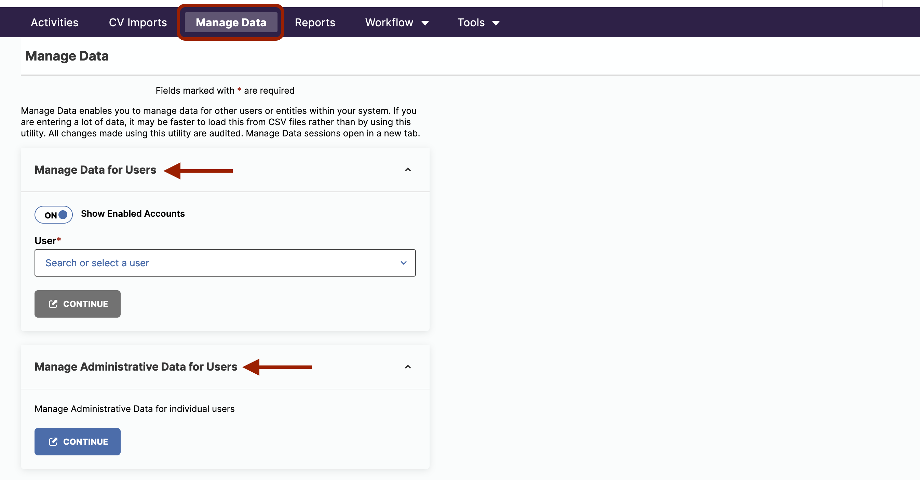
Task: Select the Manage Data tab
Action: tap(231, 22)
